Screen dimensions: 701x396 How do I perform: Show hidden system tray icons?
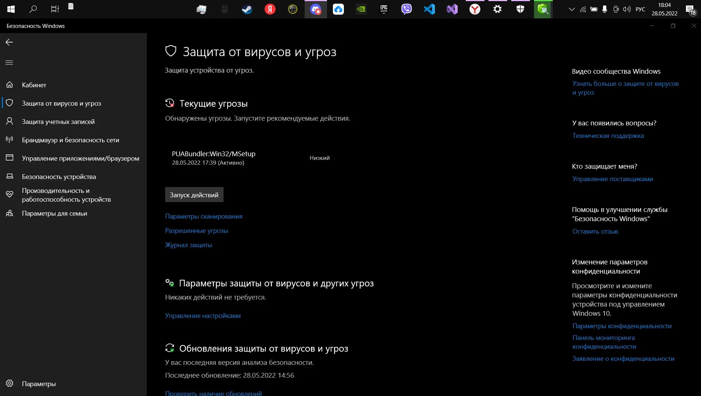tap(571, 9)
